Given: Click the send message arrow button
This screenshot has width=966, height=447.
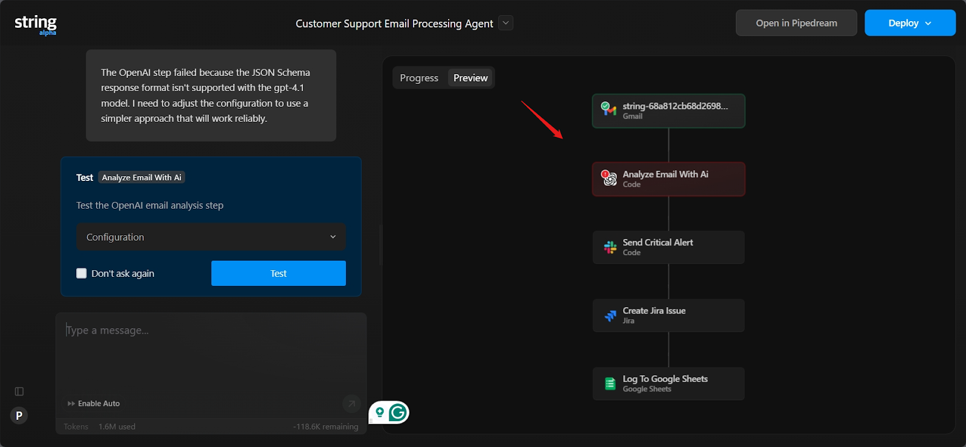Looking at the screenshot, I should [351, 404].
